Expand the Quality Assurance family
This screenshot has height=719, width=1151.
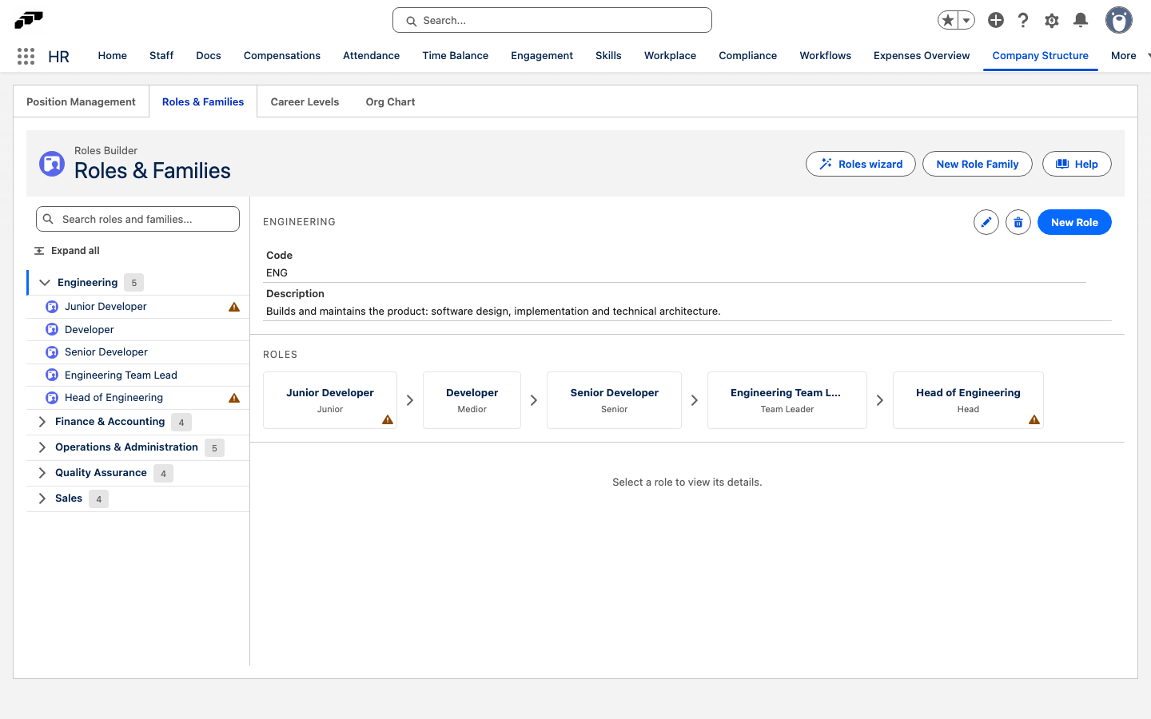pos(42,473)
